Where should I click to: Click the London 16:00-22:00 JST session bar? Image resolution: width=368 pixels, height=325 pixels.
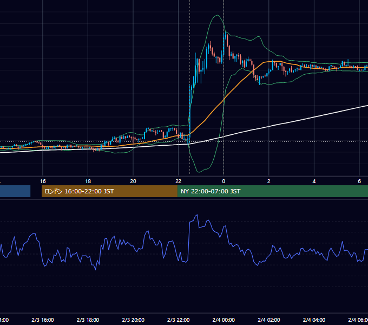point(109,191)
